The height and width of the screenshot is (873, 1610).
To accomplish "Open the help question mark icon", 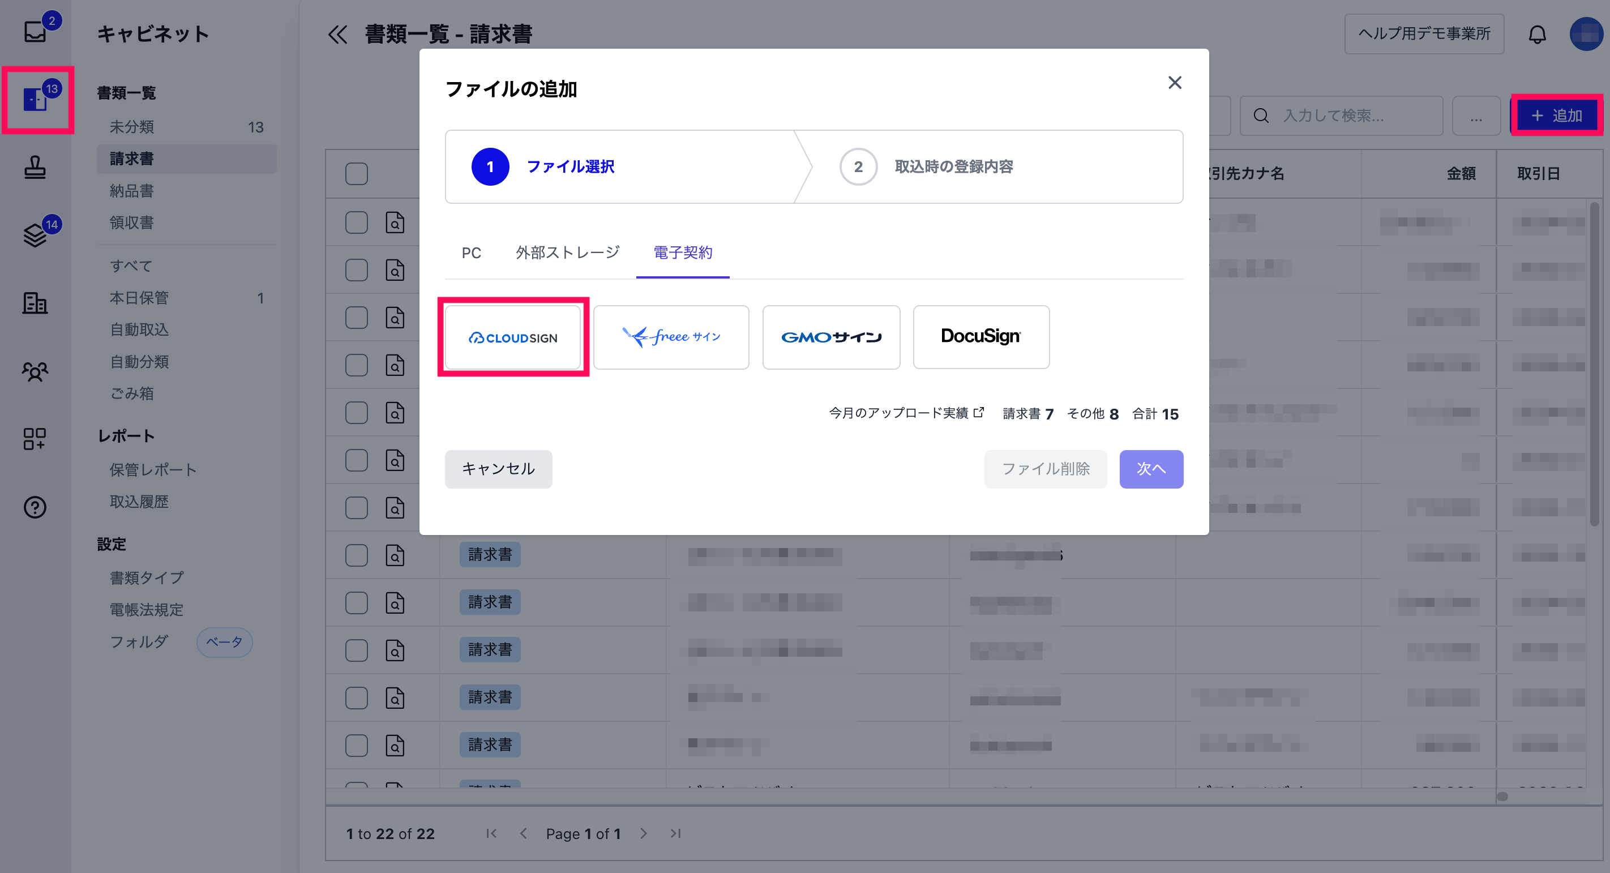I will click(x=35, y=507).
